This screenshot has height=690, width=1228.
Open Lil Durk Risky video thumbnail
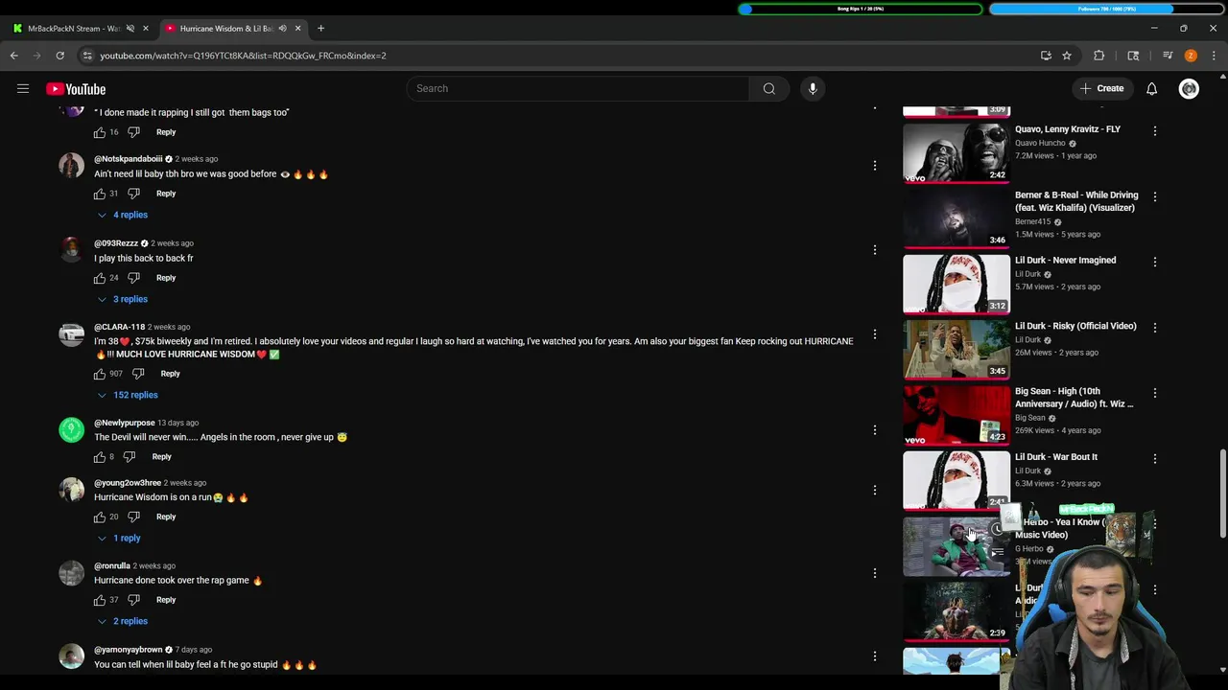(x=956, y=350)
